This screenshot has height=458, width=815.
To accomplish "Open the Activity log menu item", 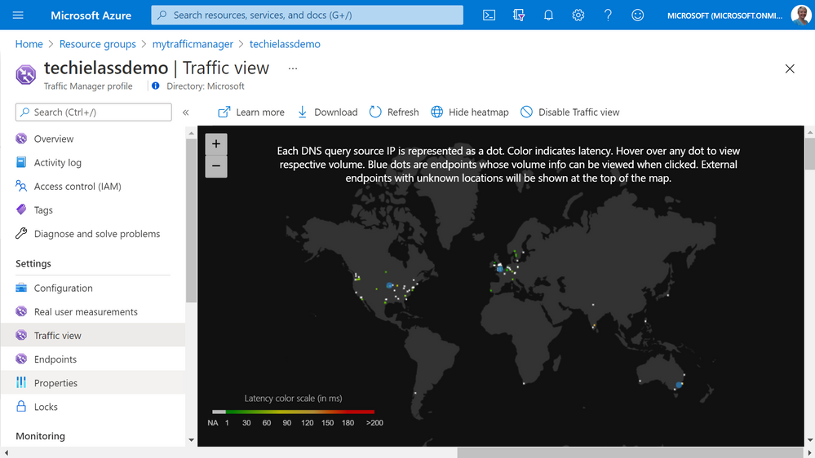I will 93,162.
